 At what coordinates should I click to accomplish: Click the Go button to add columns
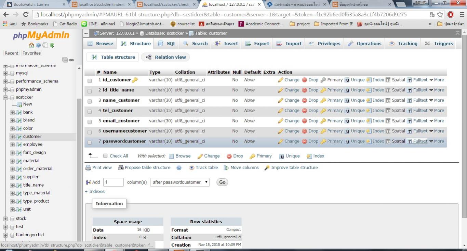(x=222, y=182)
